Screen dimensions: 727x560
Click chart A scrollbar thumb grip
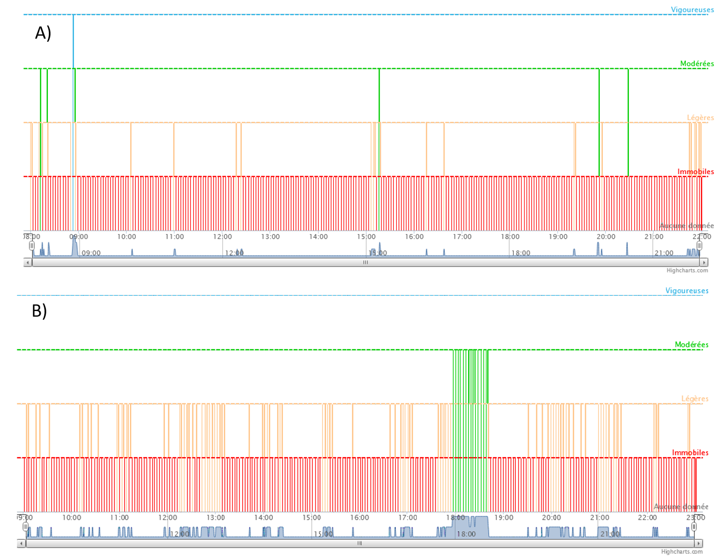coord(365,263)
